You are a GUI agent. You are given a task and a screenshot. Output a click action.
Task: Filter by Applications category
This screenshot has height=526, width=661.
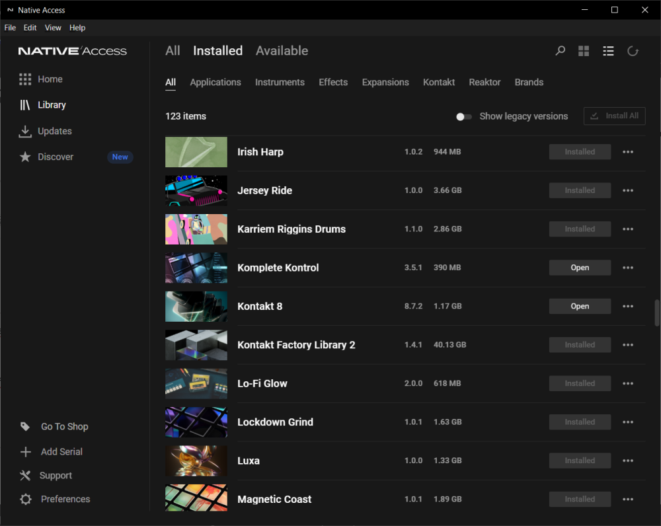pyautogui.click(x=215, y=82)
